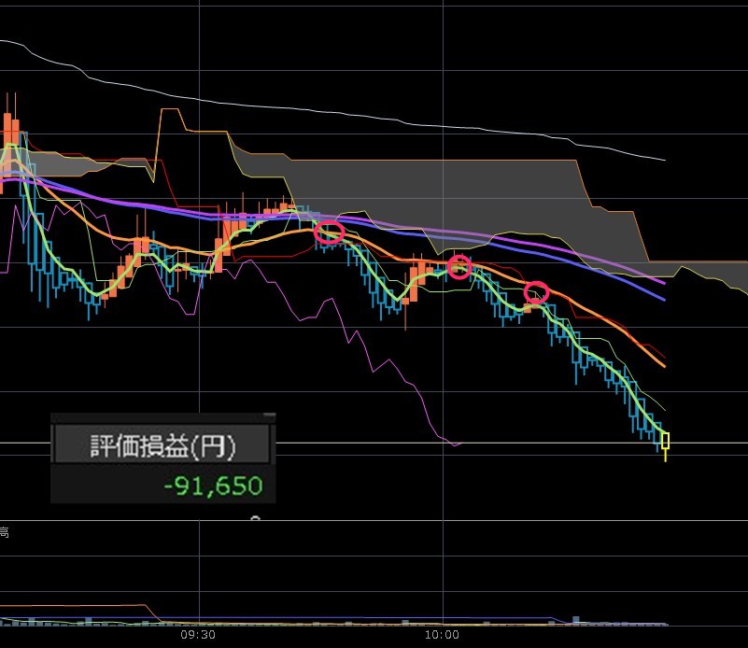Click the volume bars in the lower panel
The width and height of the screenshot is (748, 648).
(x=579, y=620)
